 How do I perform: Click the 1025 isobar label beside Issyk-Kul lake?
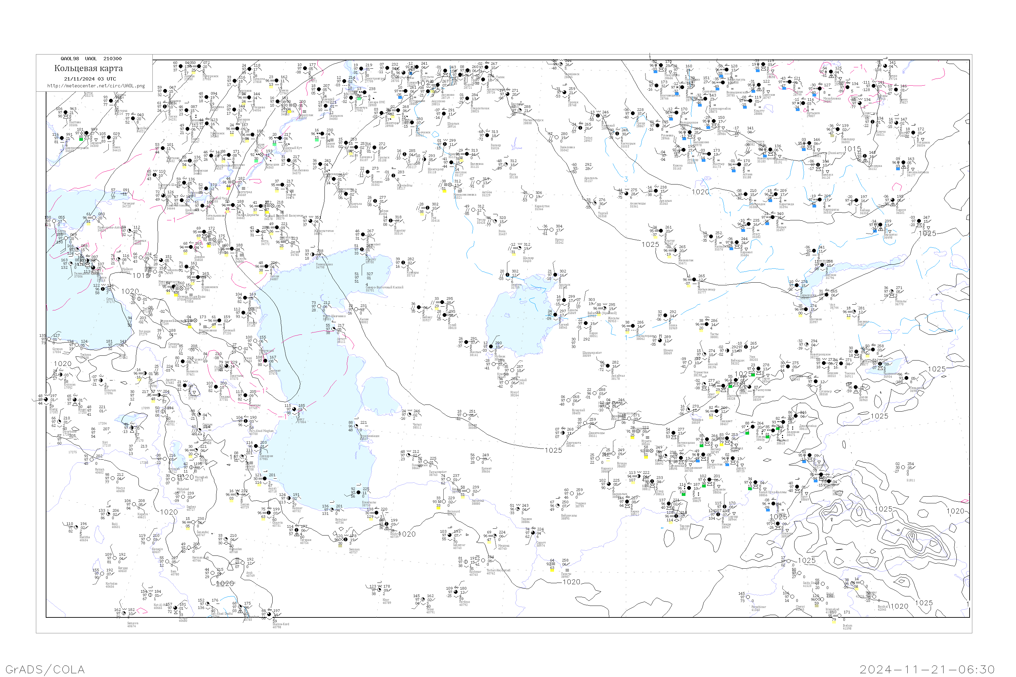click(936, 369)
